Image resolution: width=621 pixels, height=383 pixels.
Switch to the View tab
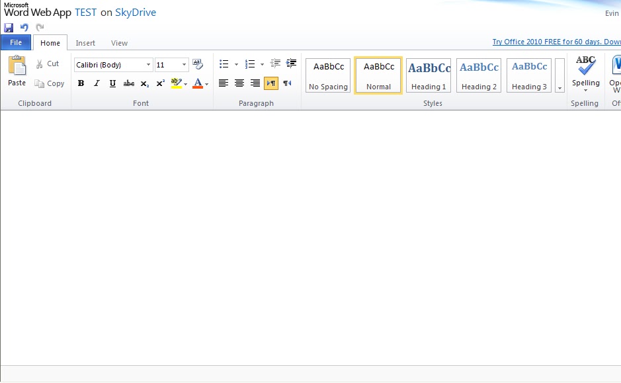(x=119, y=43)
